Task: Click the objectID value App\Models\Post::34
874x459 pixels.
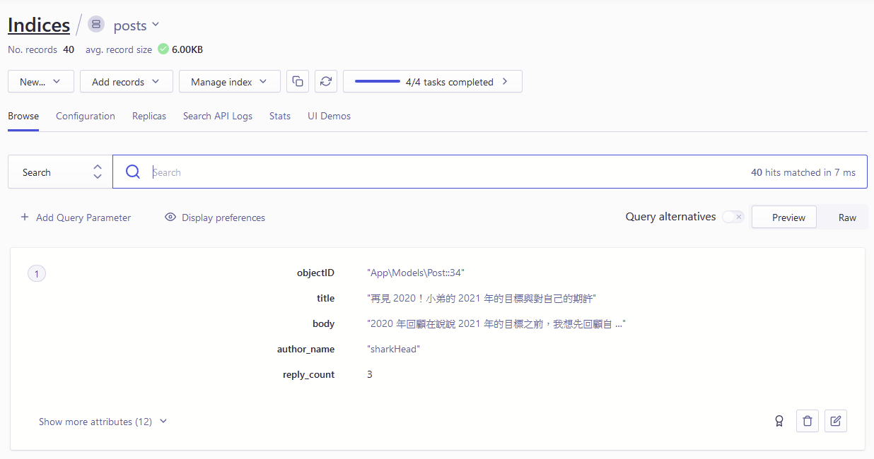Action: [416, 273]
